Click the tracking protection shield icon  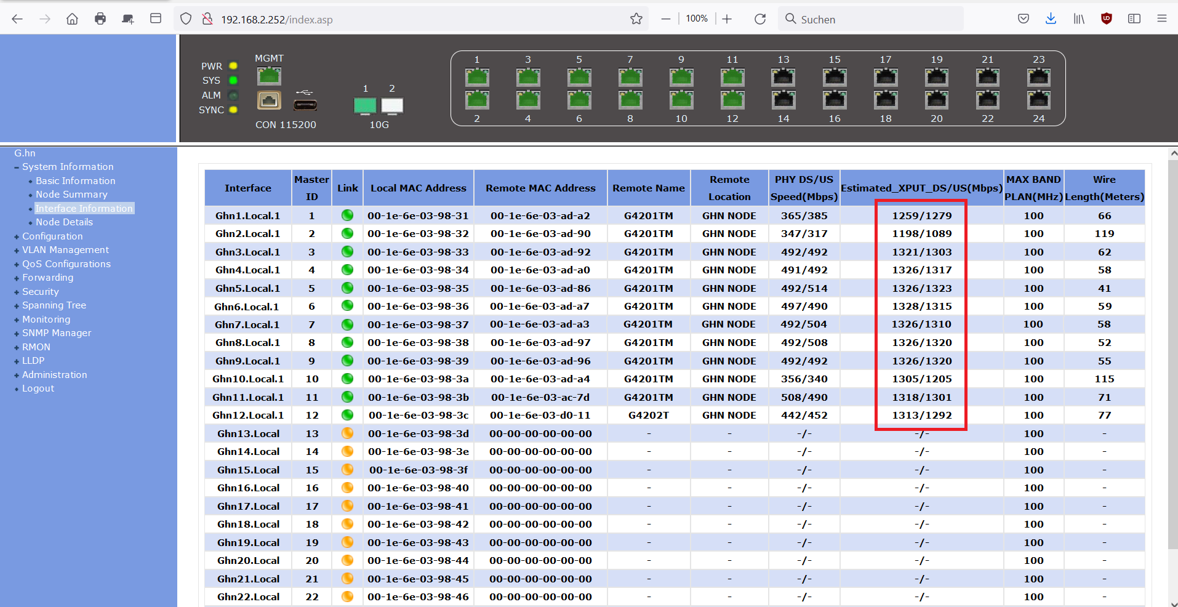click(x=186, y=19)
